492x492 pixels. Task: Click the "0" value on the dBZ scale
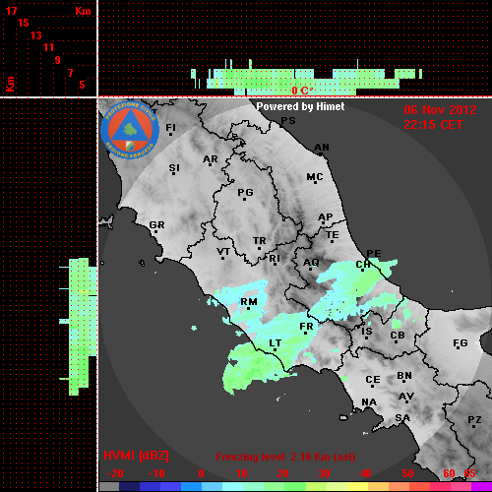pos(201,473)
